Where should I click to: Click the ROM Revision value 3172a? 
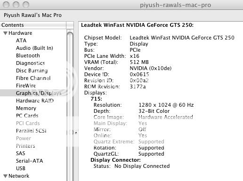(138, 87)
